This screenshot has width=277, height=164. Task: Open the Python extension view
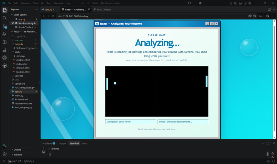coord(4,58)
